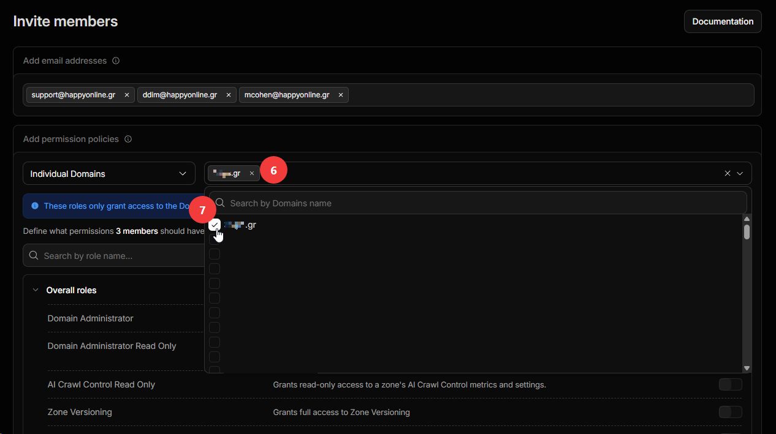The height and width of the screenshot is (434, 776).
Task: Clear all selected domains with X
Action: pos(728,173)
